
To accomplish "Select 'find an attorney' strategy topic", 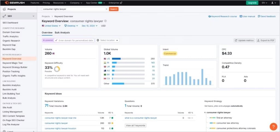I will click(x=224, y=118).
